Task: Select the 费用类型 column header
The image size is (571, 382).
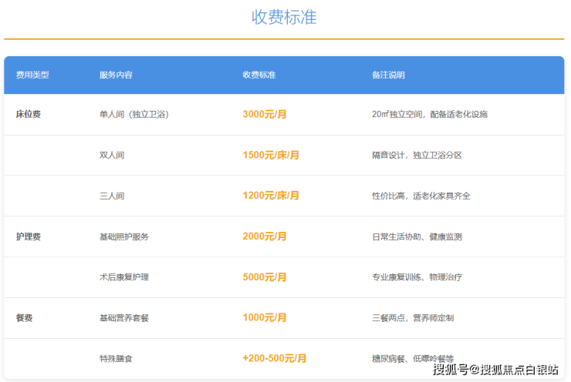Action: click(x=32, y=75)
